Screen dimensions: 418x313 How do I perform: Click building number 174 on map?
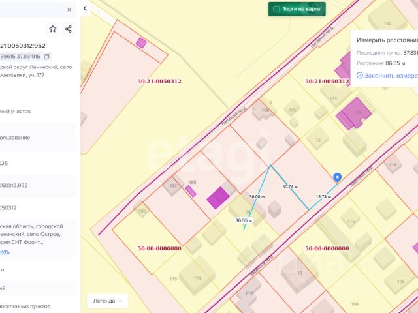tap(197, 278)
